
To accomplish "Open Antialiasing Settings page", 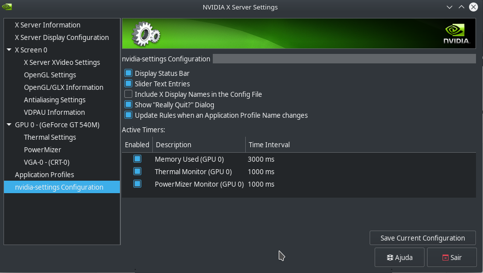I will (55, 100).
